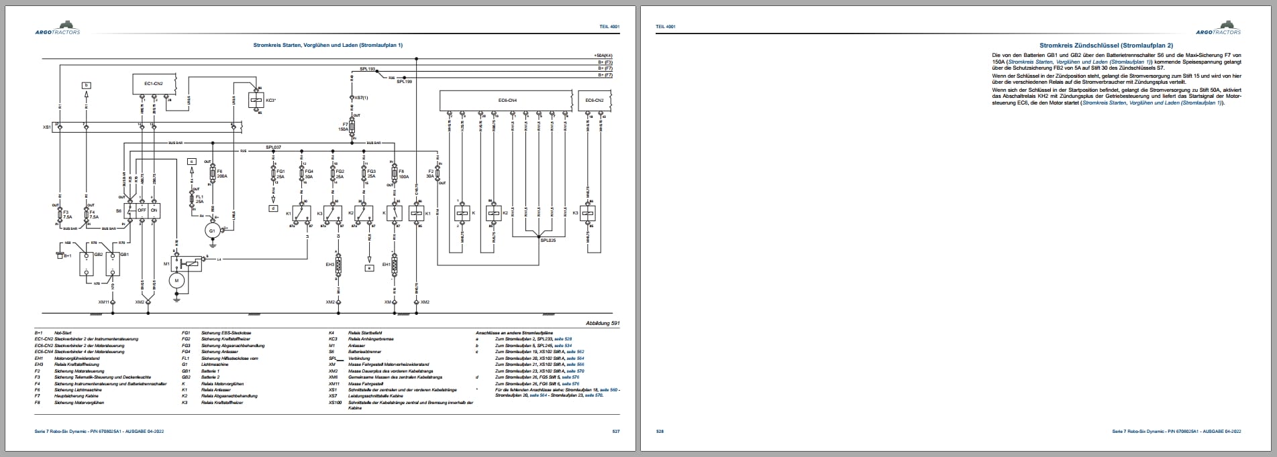The width and height of the screenshot is (1277, 457).
Task: Click the Argo Tractors logo on left page
Action: (58, 27)
